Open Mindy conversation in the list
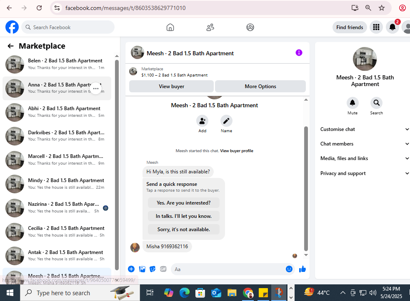This screenshot has width=410, height=301. click(x=57, y=184)
